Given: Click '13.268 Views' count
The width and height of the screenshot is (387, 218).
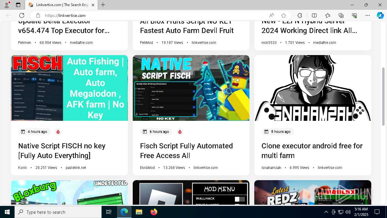Looking at the screenshot, I should pyautogui.click(x=174, y=167).
